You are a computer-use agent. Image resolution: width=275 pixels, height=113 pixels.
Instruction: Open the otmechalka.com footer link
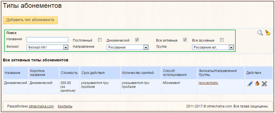41,106
